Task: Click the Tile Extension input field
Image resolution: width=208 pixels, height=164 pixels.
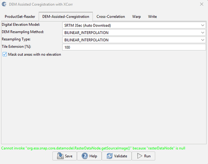Action: pos(134,47)
